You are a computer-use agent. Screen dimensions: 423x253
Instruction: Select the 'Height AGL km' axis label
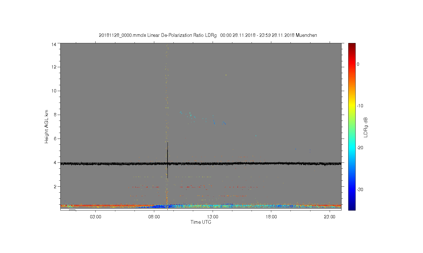[47, 126]
